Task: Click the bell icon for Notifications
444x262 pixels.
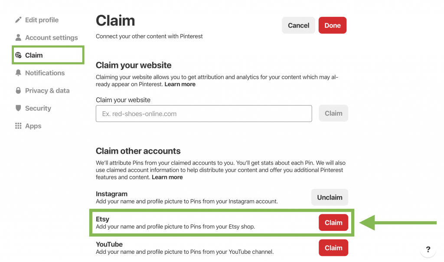Action: click(18, 73)
